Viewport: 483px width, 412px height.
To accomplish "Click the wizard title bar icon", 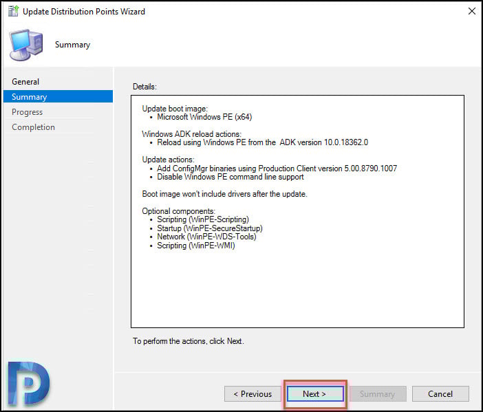I will (x=13, y=11).
